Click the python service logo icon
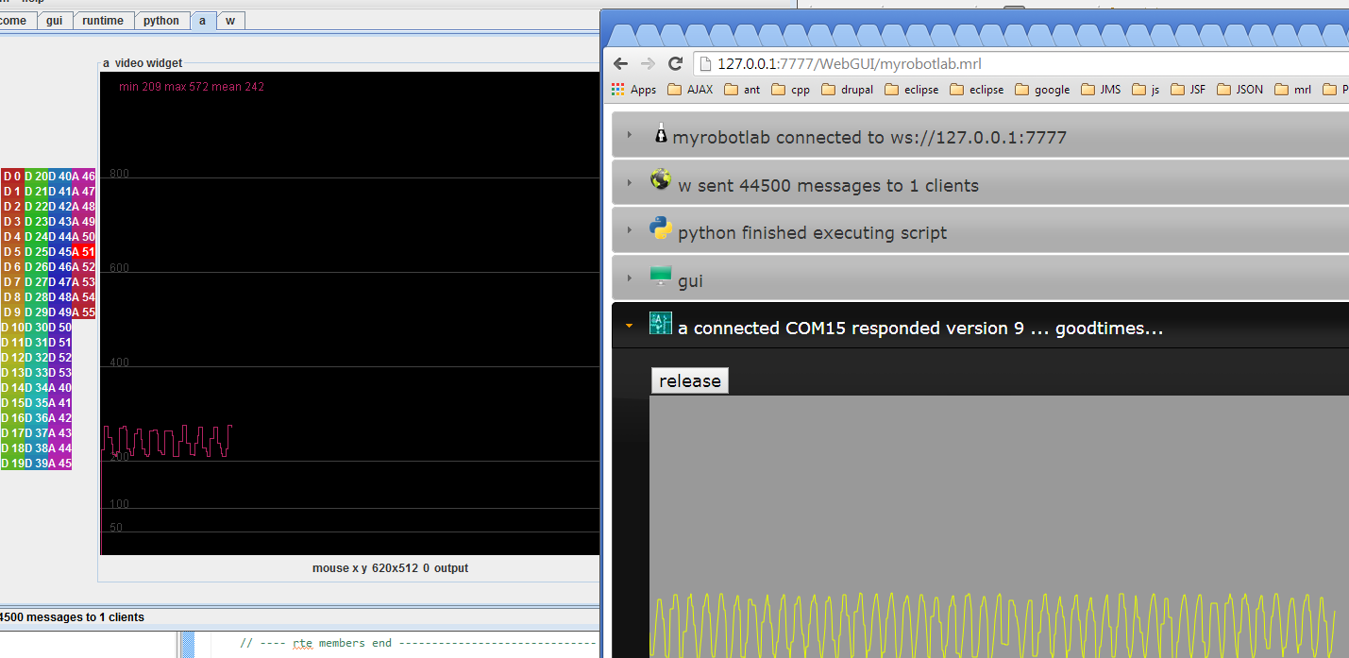 click(661, 228)
